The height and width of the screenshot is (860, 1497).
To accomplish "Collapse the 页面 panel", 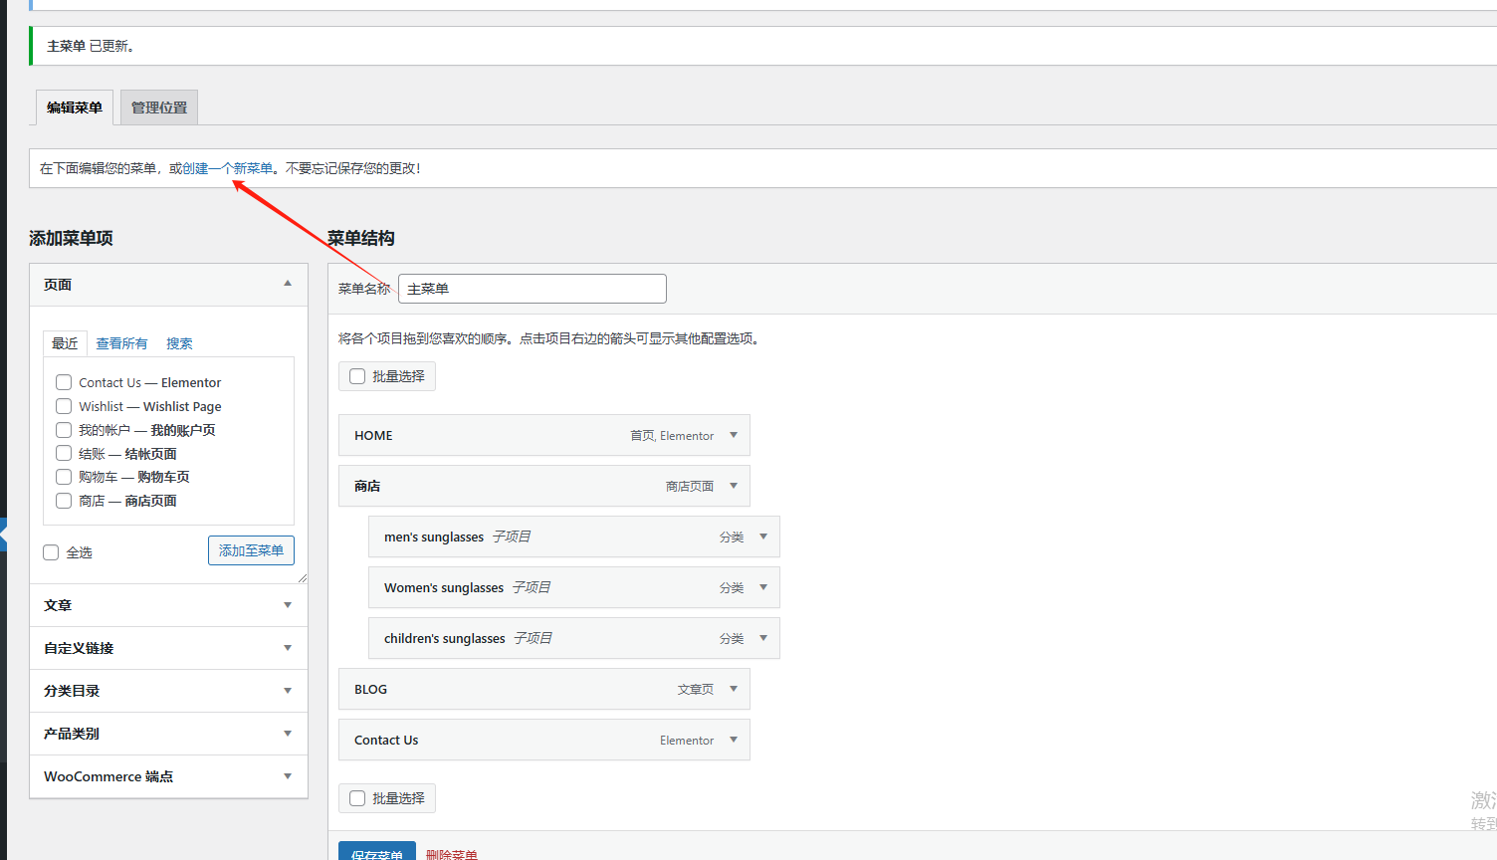I will click(x=288, y=284).
